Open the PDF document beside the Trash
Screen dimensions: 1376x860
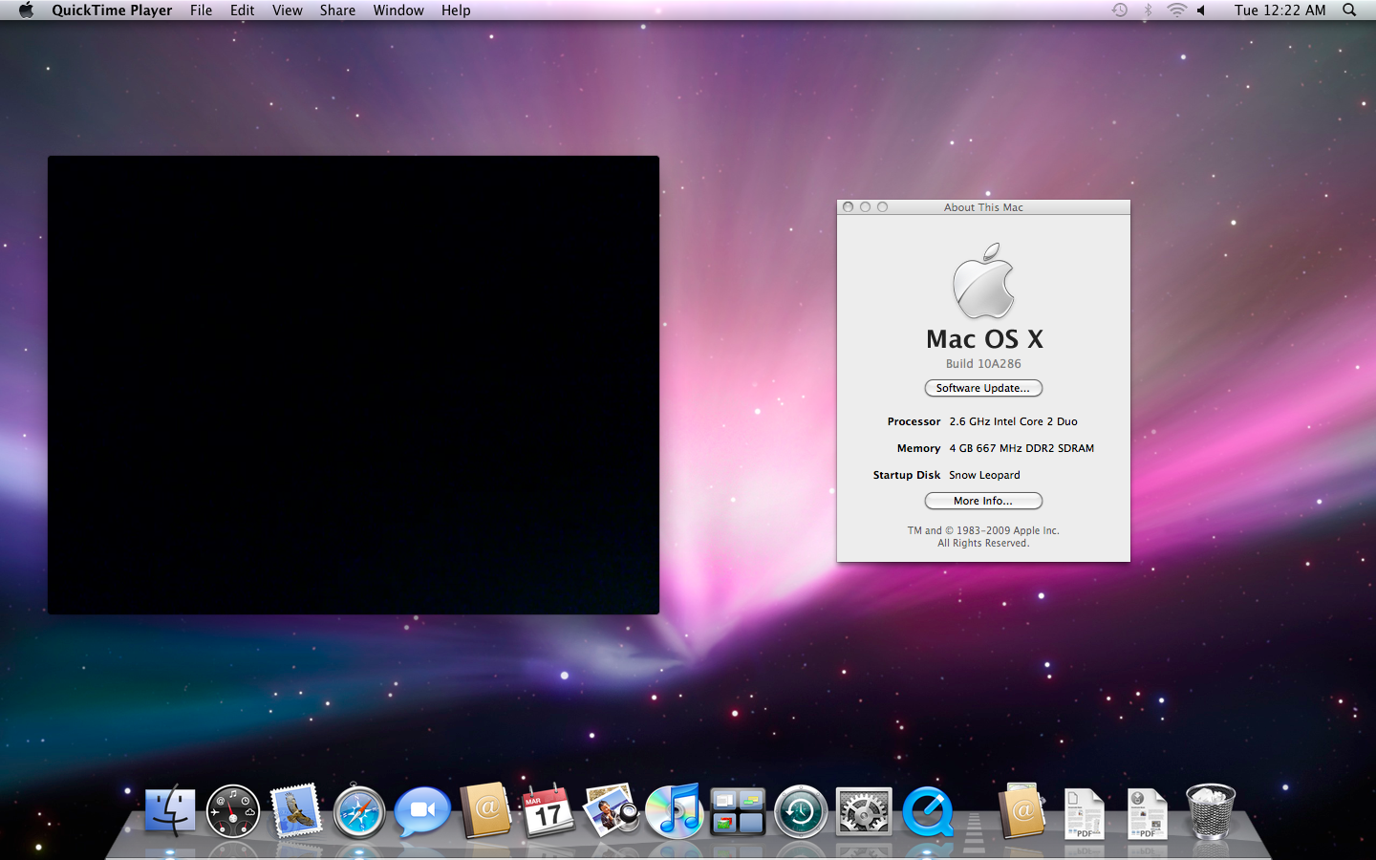point(1148,813)
